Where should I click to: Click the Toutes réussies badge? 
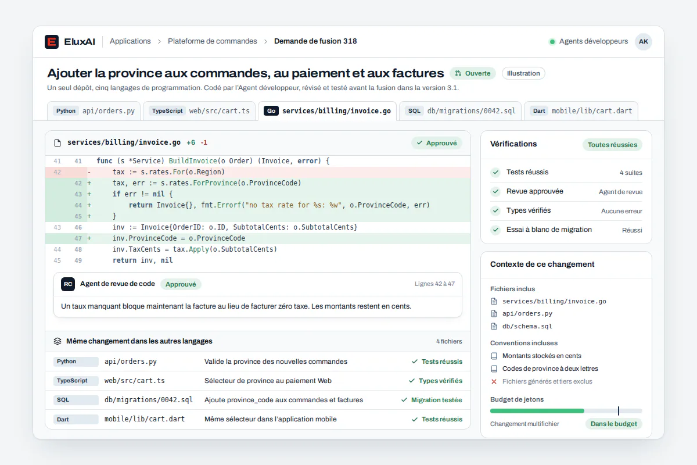[612, 145]
